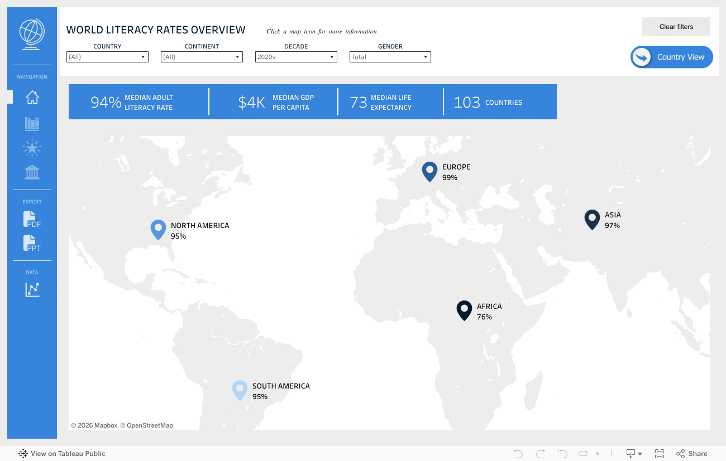Open the Share option
The height and width of the screenshot is (461, 726).
click(x=691, y=454)
